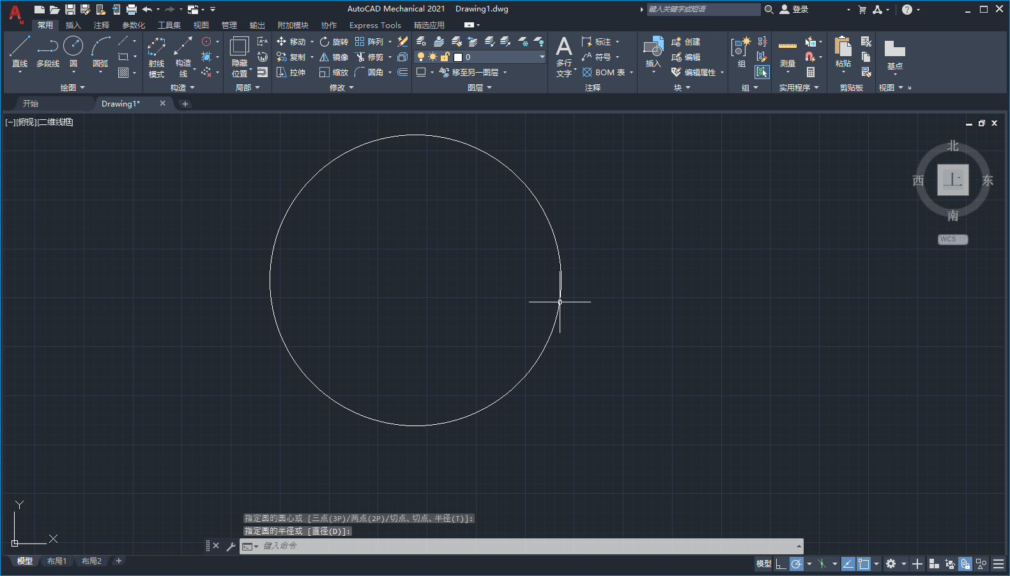Open the 多行文字 multiline text tool
This screenshot has width=1010, height=576.
pos(564,57)
